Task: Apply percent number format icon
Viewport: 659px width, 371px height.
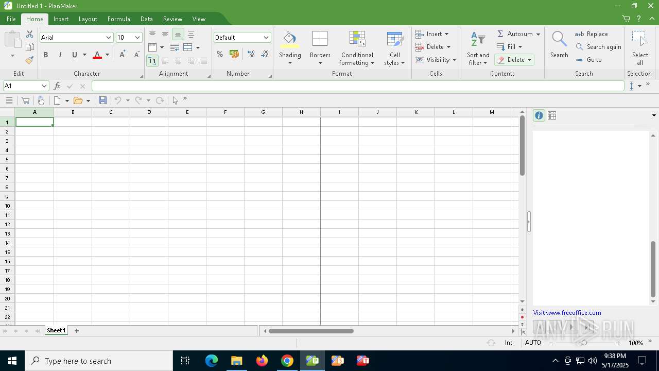Action: [220, 54]
